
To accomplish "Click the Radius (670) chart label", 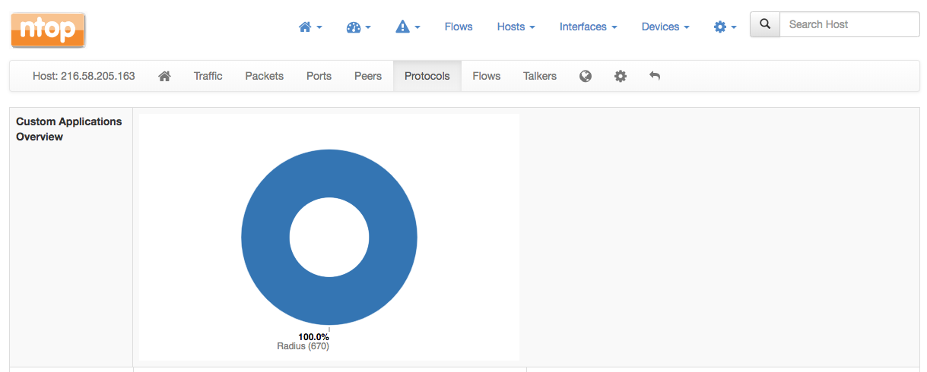I will tap(303, 346).
